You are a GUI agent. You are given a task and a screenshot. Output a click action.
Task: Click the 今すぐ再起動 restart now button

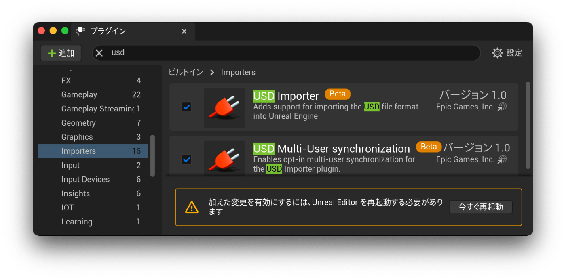(x=481, y=207)
